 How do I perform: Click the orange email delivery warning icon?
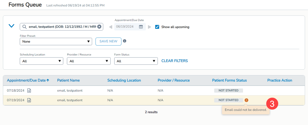[246, 100]
